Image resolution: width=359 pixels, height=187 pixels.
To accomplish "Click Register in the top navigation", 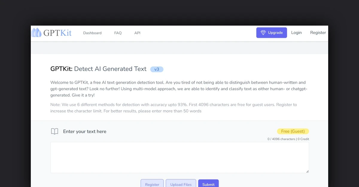I will coord(318,32).
